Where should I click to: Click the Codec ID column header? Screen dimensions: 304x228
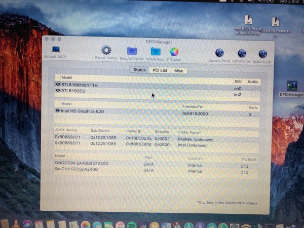point(134,131)
